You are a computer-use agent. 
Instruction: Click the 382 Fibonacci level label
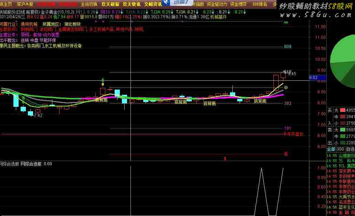[288, 103]
